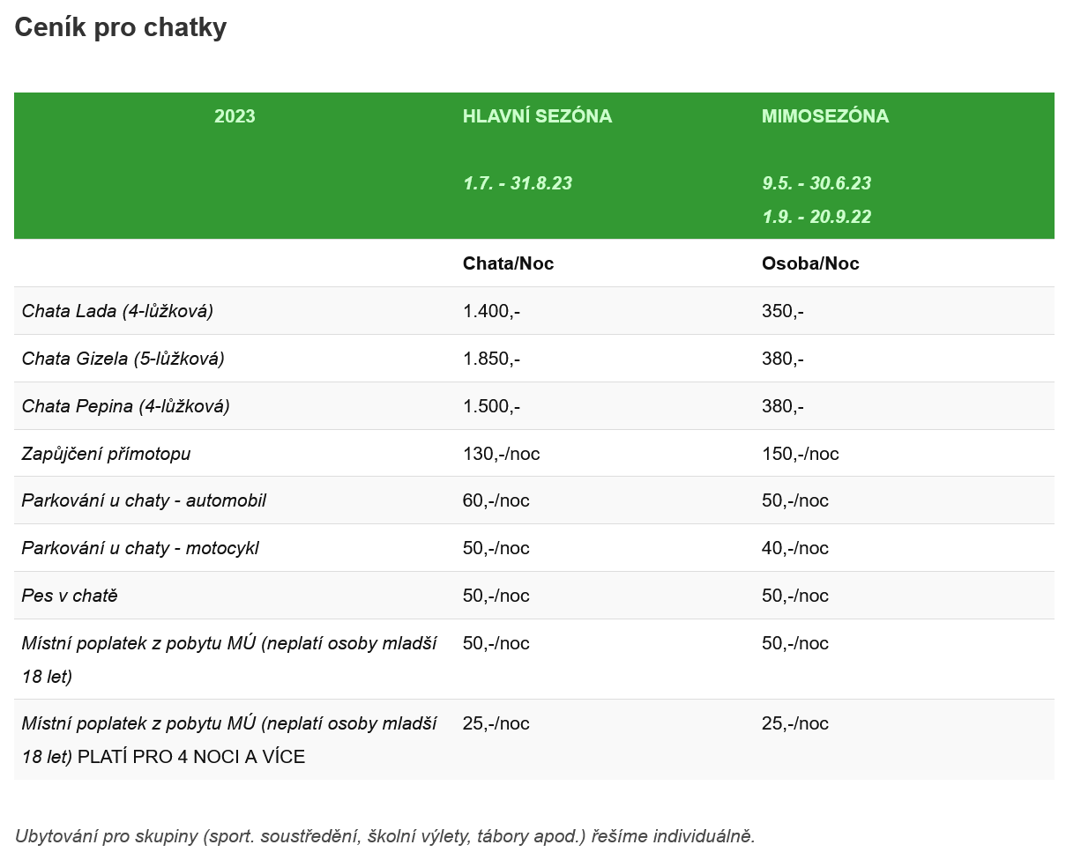This screenshot has width=1066, height=867.
Task: Select the 1.850,- price cell
Action: 491,359
